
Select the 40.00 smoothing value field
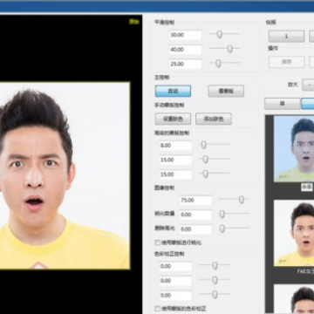coord(185,50)
